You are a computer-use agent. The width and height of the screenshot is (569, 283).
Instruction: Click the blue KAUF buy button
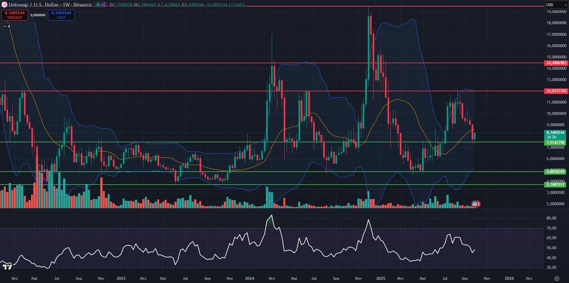point(61,15)
